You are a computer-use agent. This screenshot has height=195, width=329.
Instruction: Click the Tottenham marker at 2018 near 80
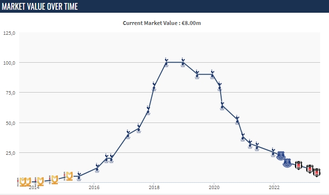(154, 86)
